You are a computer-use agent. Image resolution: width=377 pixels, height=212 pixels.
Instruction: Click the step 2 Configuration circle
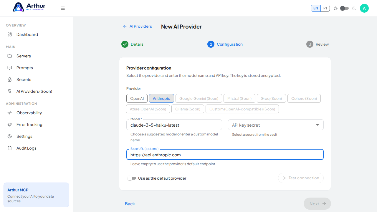click(211, 44)
